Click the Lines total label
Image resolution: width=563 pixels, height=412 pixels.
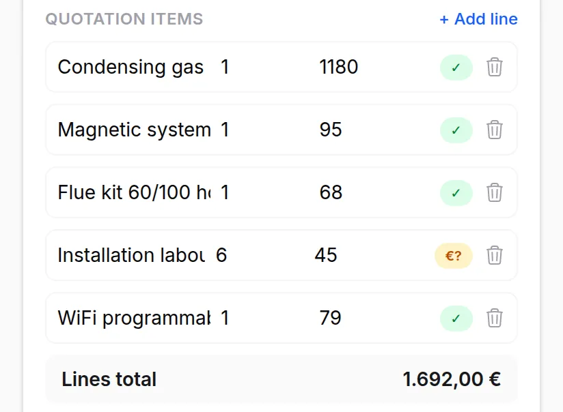click(x=109, y=379)
